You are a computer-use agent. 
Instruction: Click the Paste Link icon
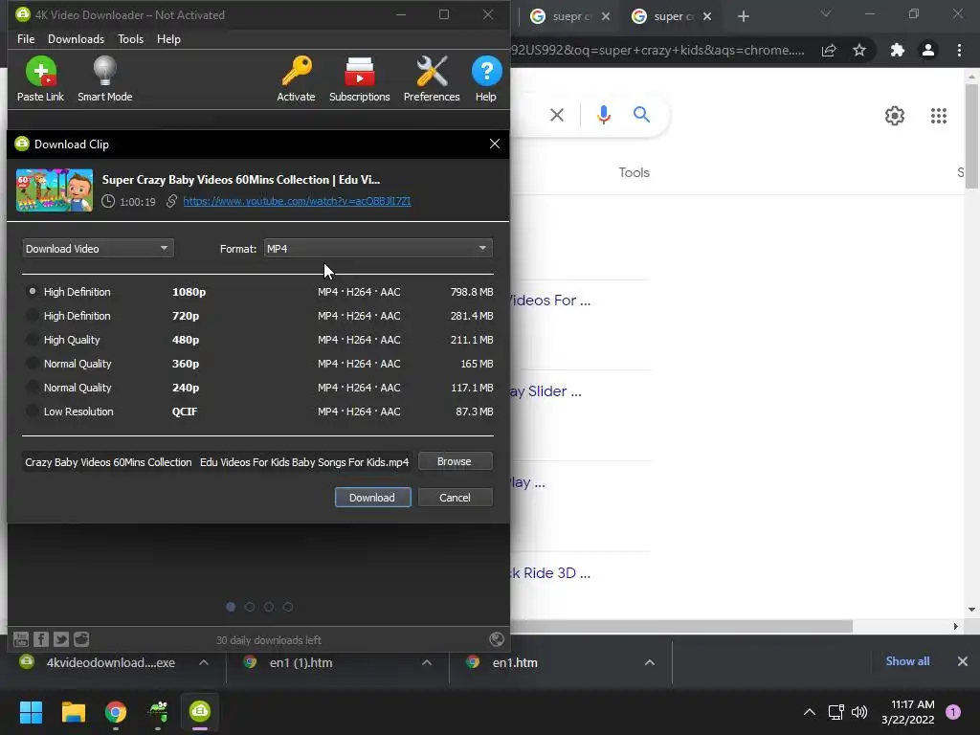[x=40, y=71]
